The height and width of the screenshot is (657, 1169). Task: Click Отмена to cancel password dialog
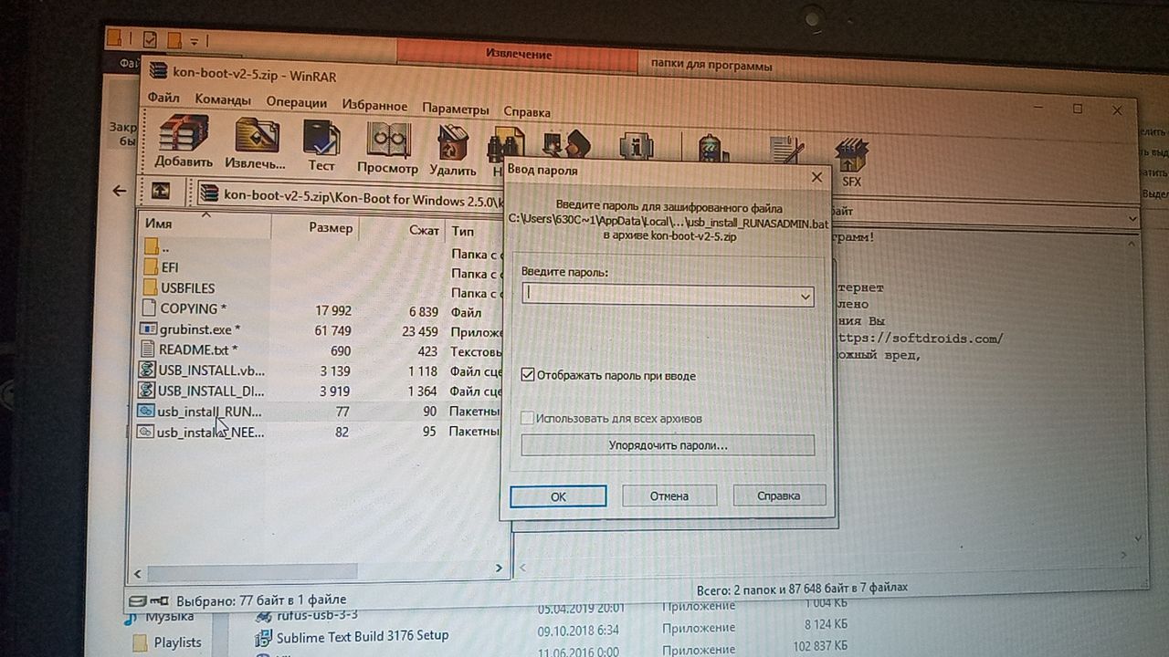pyautogui.click(x=669, y=495)
